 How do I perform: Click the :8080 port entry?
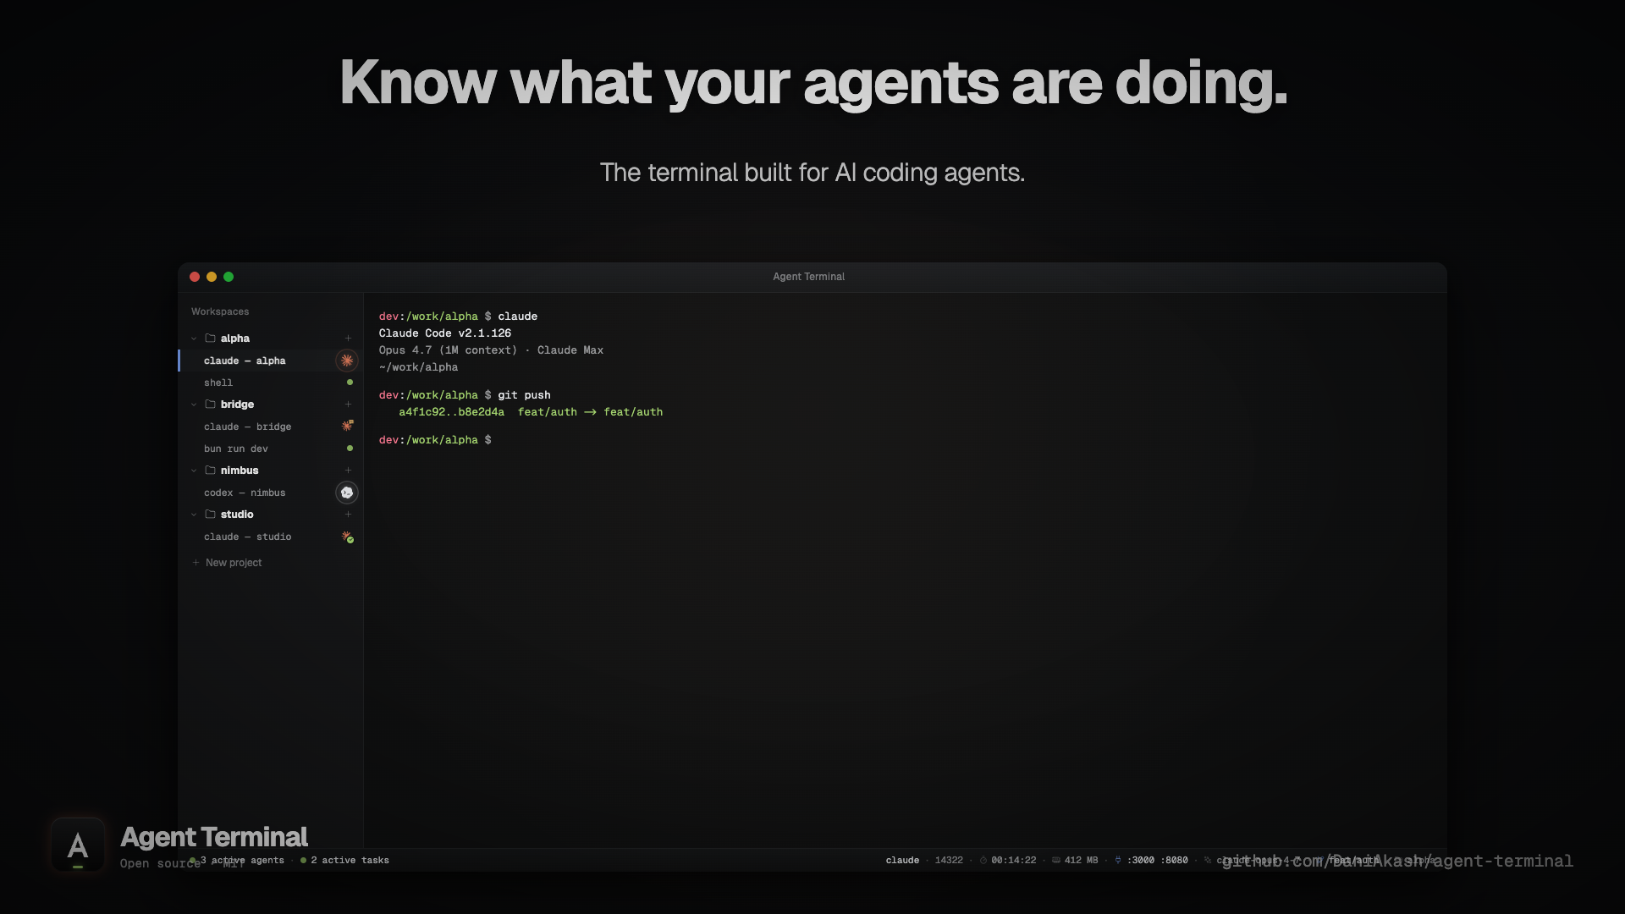(1175, 860)
